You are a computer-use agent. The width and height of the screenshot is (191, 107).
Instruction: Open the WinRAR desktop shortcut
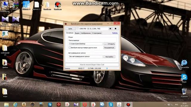pyautogui.click(x=16, y=5)
